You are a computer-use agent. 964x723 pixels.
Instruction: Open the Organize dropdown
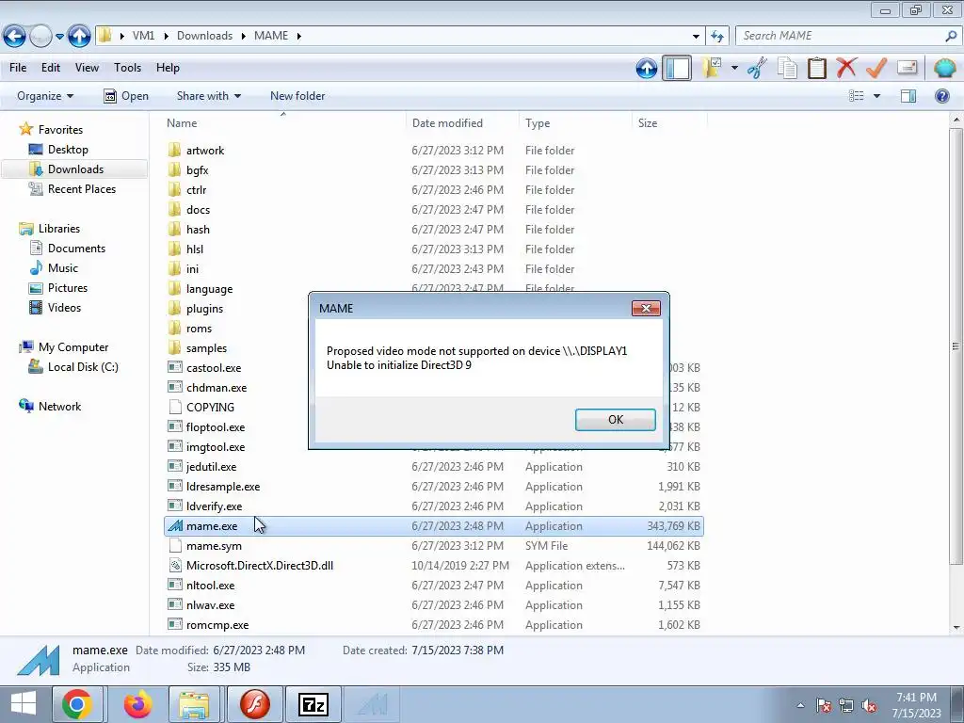click(45, 96)
